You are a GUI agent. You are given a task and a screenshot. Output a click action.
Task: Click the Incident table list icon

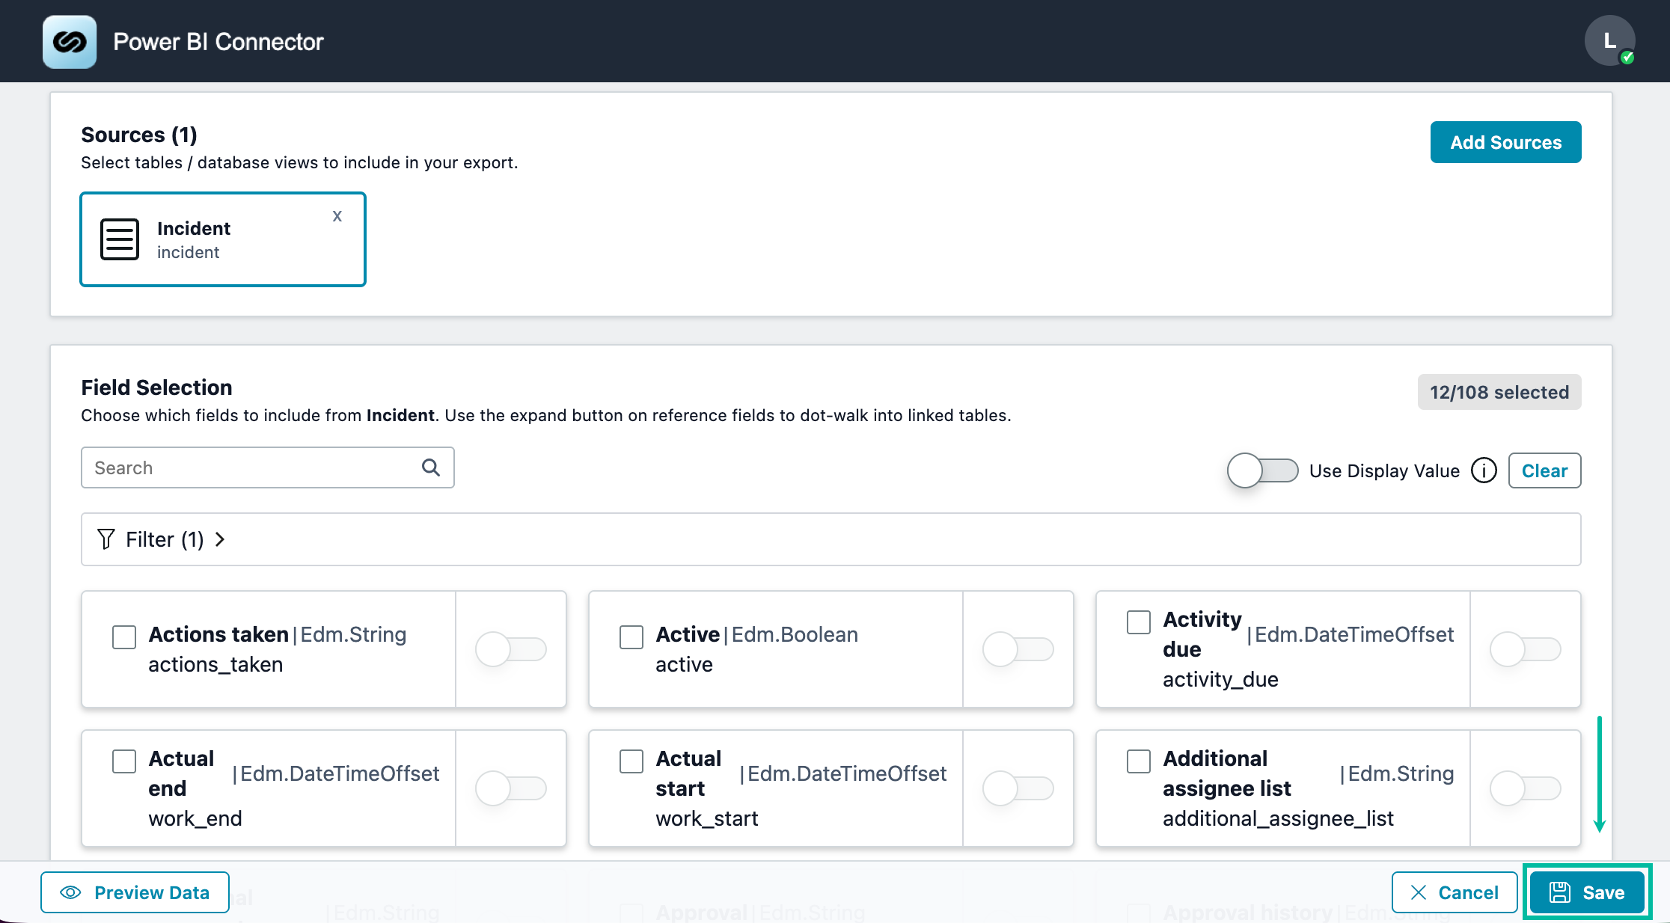pos(120,239)
